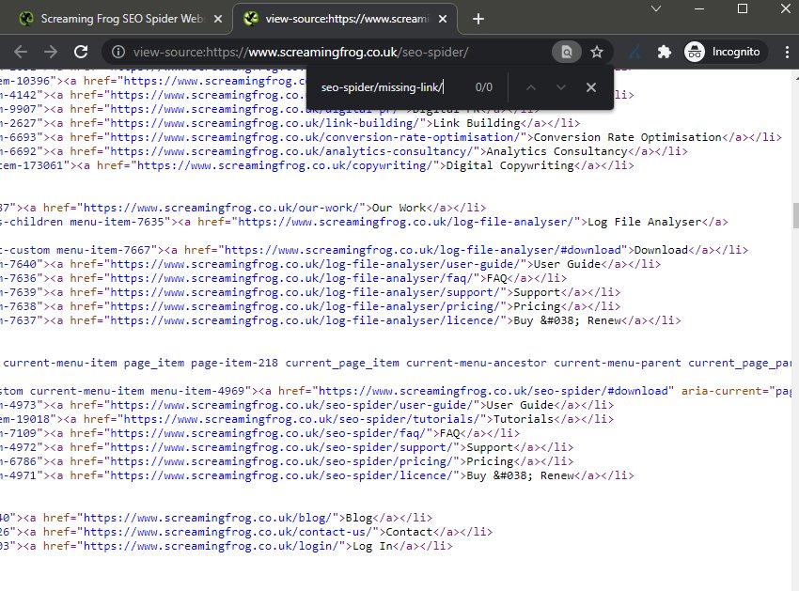Click the '0/0' find result count
The height and width of the screenshot is (591, 799).
483,87
